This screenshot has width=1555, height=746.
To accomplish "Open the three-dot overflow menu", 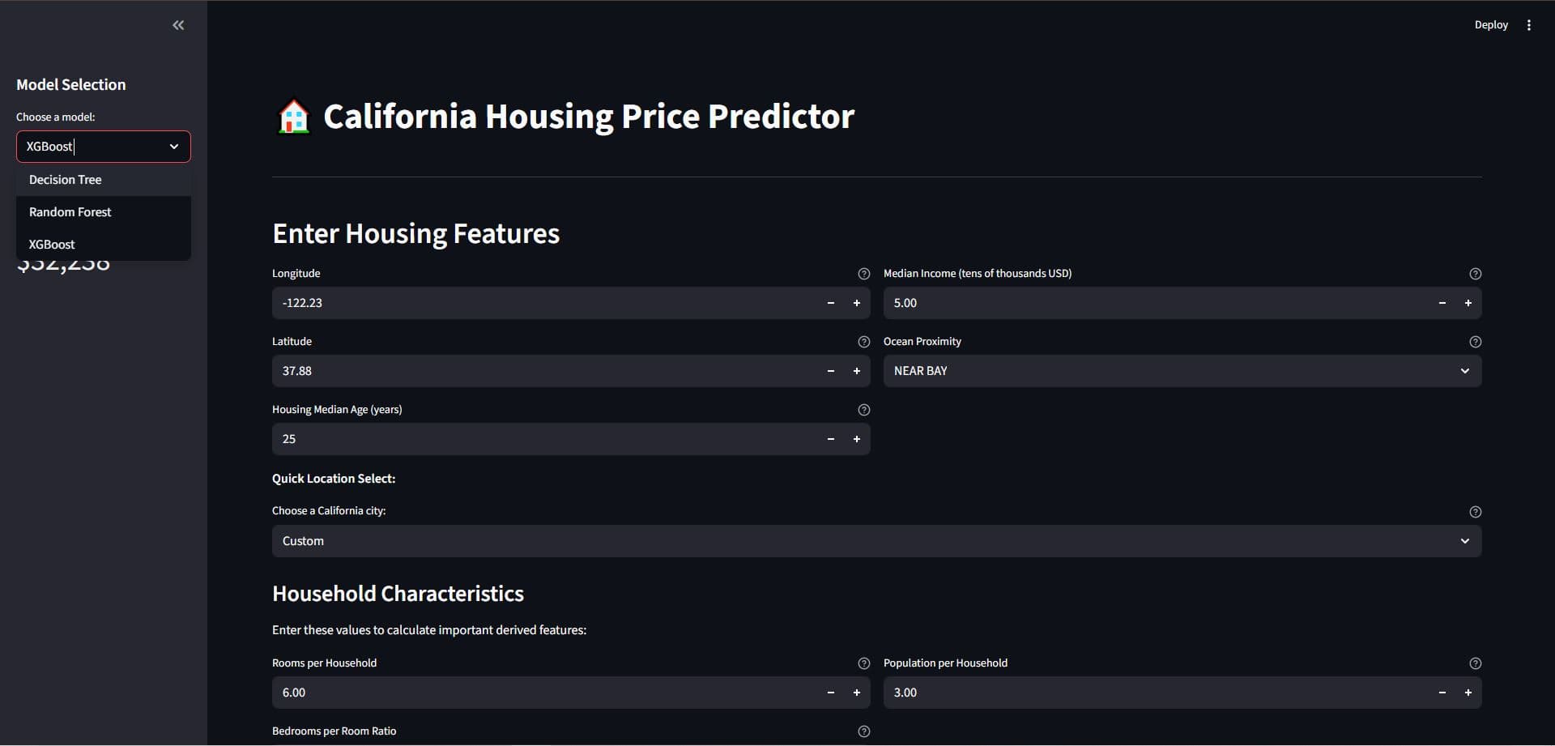I will 1529,24.
